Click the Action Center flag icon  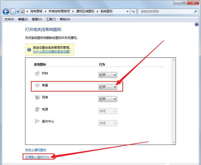pos(38,122)
